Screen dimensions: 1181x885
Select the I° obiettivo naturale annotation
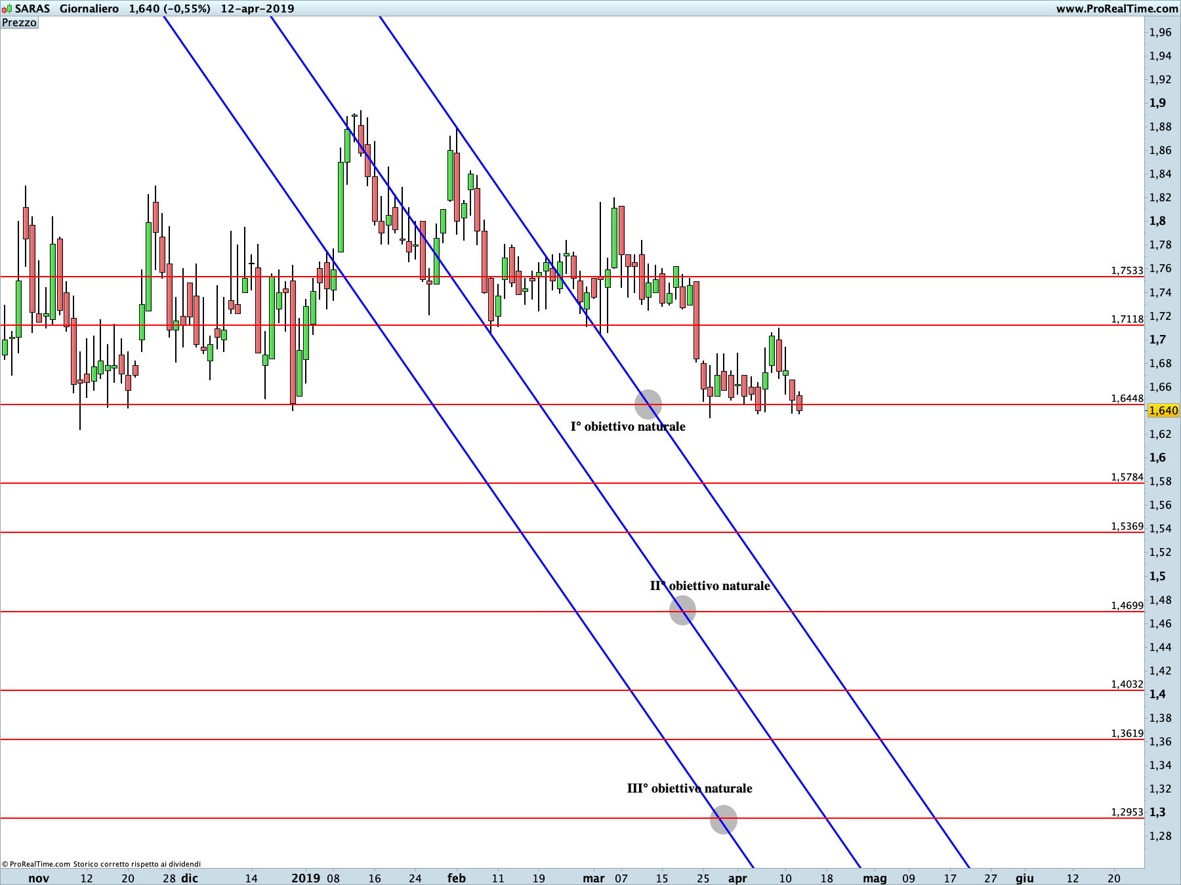628,427
